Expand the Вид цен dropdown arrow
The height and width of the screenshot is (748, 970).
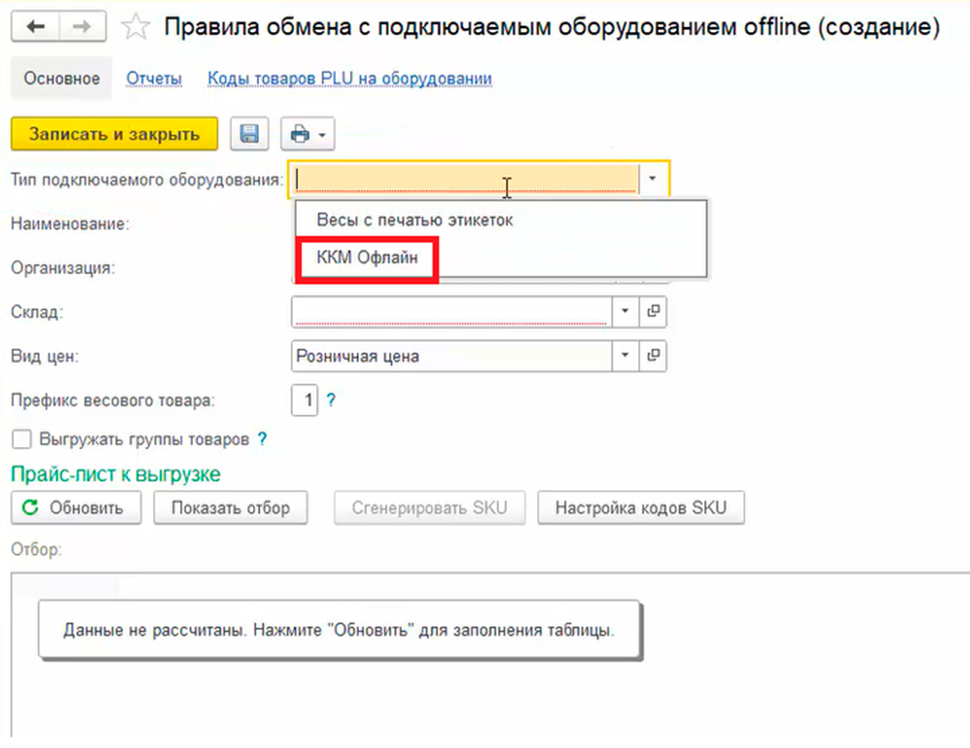[625, 356]
